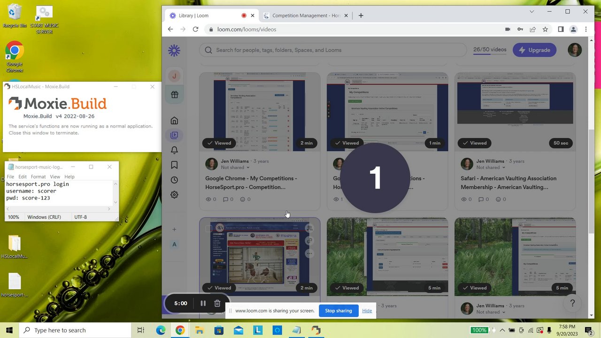601x338 pixels.
Task: Expand Not shared dropdown on Google Chrome video
Action: 234,168
